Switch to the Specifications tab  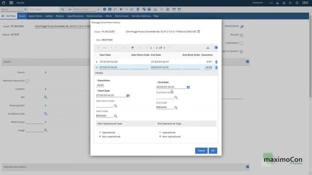coord(75,16)
